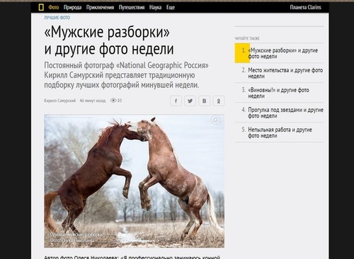Share article on VKontakte

click(x=204, y=101)
